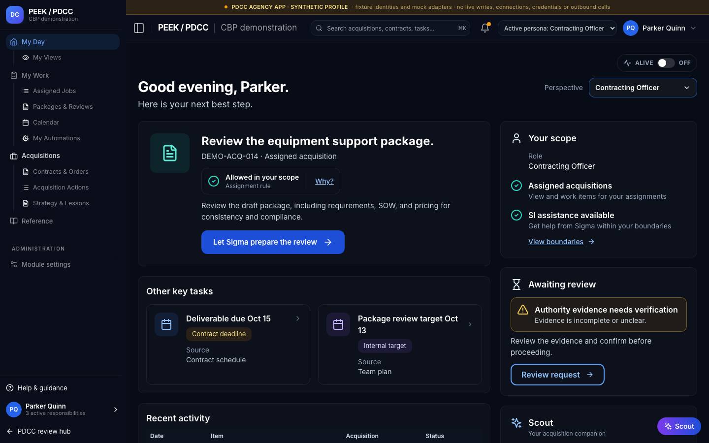
Task: Click the Status column header
Action: pos(435,436)
